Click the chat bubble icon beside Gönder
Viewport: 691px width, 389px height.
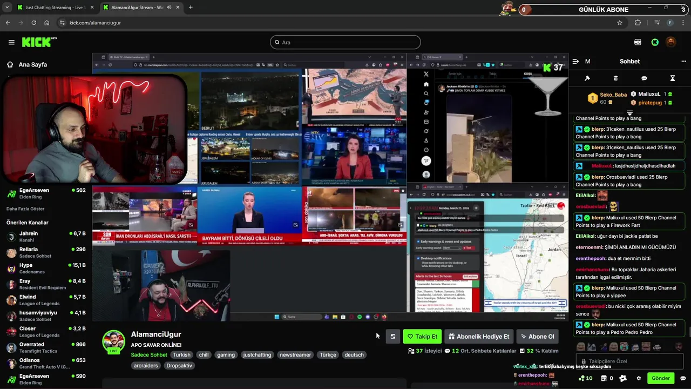(683, 378)
